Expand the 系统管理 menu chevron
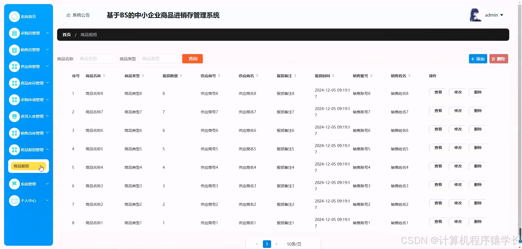 pos(47,184)
